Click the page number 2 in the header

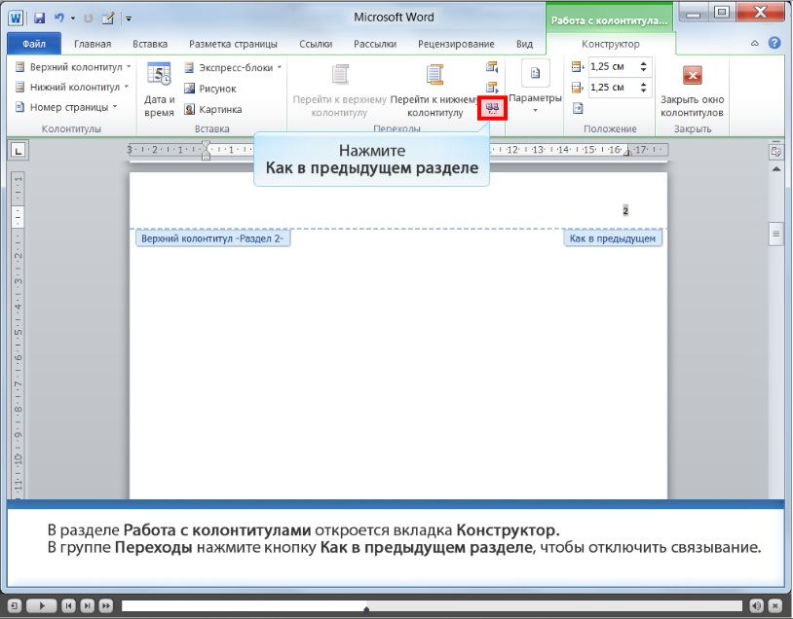point(625,210)
